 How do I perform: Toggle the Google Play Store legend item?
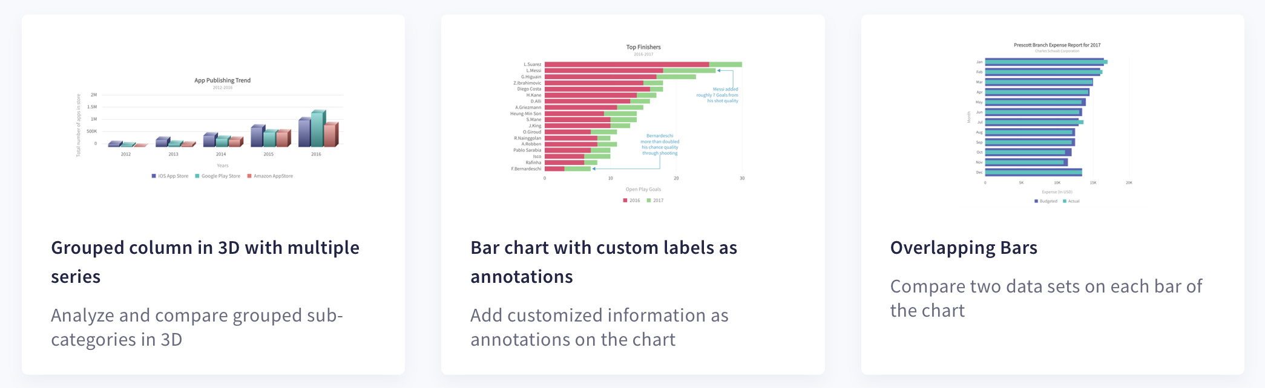click(220, 176)
